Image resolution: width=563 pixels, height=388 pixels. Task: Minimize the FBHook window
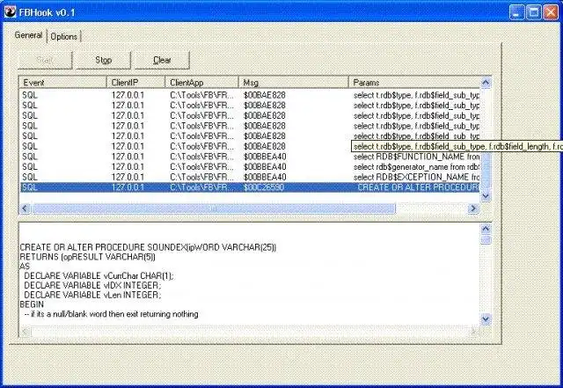pyautogui.click(x=516, y=12)
